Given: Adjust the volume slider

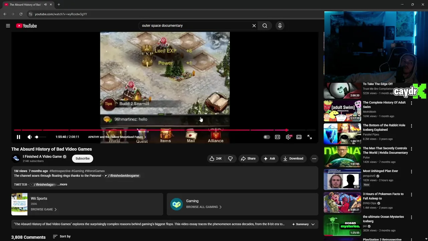Looking at the screenshot, I should (42, 137).
